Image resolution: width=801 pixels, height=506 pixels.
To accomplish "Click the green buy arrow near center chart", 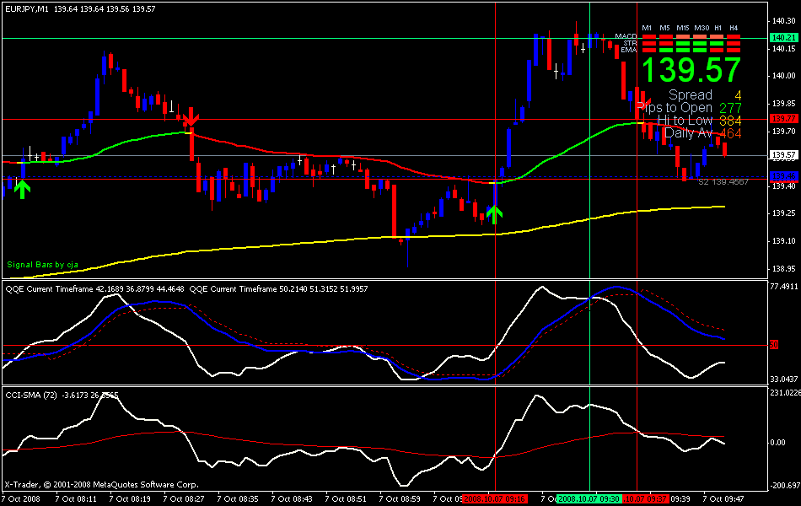I will pos(494,213).
